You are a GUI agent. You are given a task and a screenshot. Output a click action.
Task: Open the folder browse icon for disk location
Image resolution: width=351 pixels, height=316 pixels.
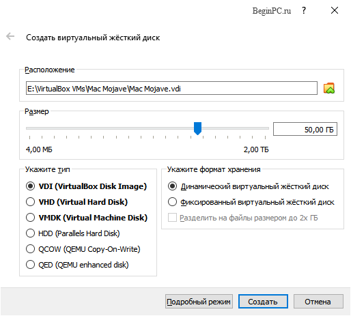pyautogui.click(x=329, y=88)
